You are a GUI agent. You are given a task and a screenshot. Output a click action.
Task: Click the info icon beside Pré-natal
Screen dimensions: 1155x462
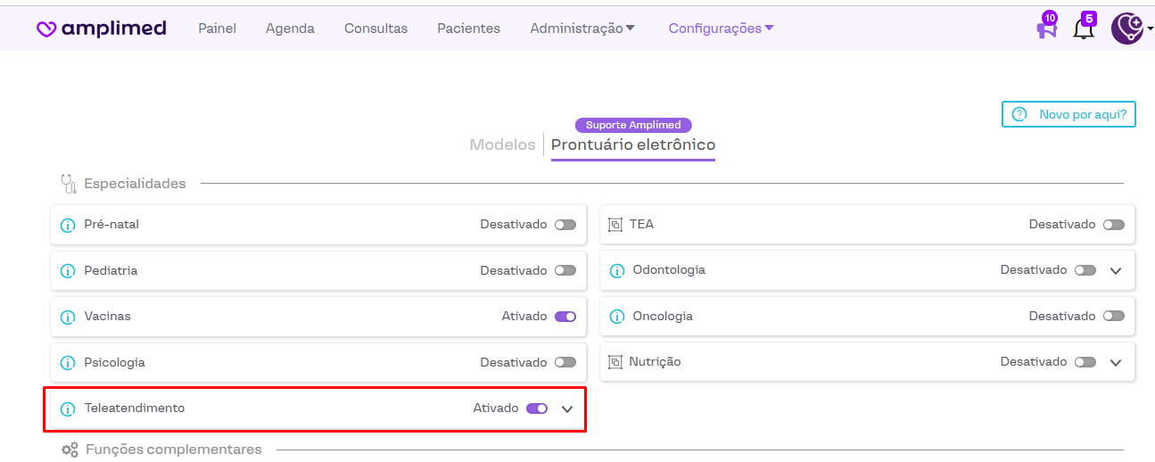68,225
